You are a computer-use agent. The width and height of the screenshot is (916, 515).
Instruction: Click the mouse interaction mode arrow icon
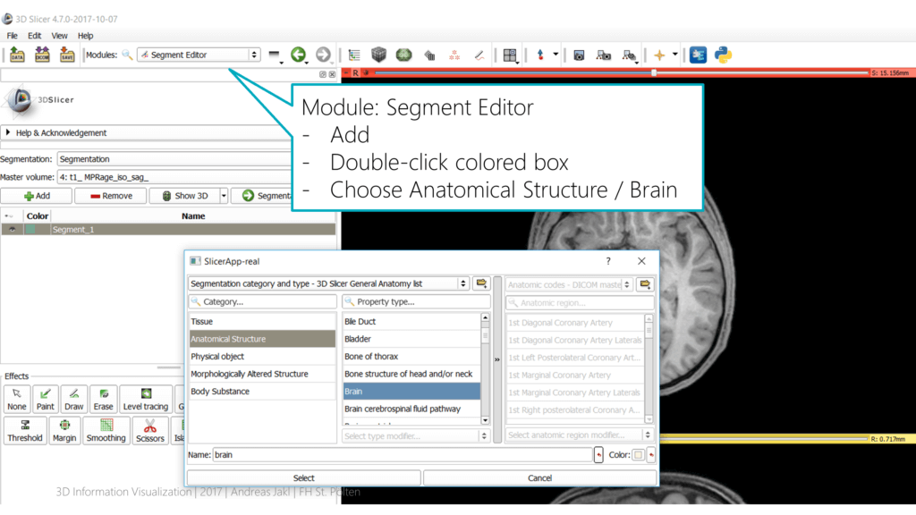540,55
